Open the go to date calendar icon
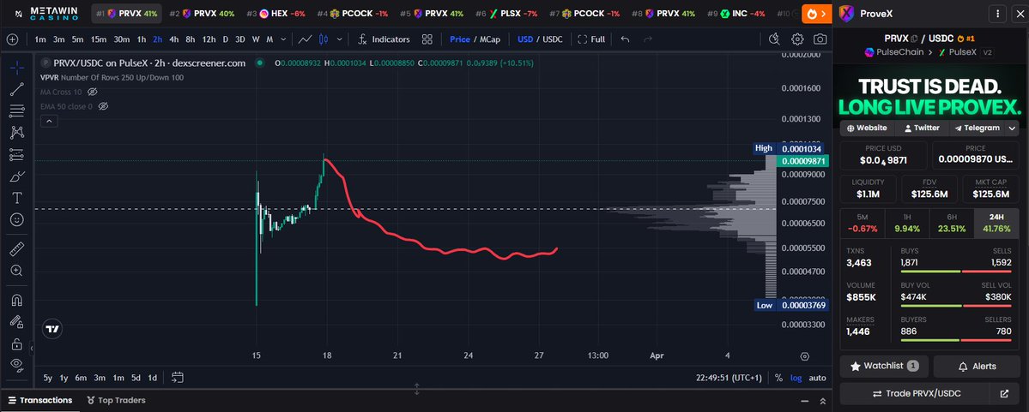The height and width of the screenshot is (412, 1029). [x=177, y=377]
